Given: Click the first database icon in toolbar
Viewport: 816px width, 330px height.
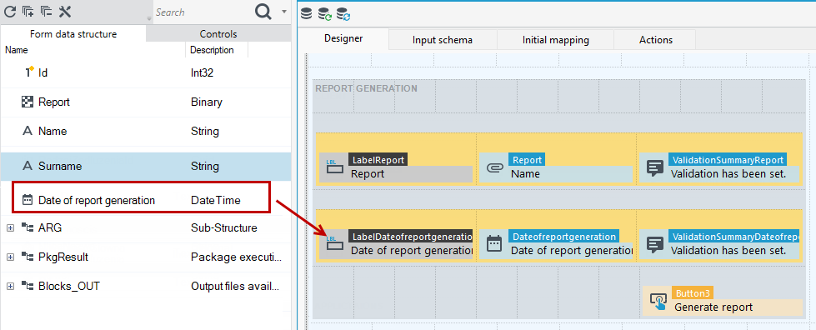Looking at the screenshot, I should coord(307,14).
